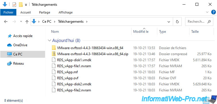Refresh the Téléchargements folder
This screenshot has width=217, height=104.
(177, 22)
